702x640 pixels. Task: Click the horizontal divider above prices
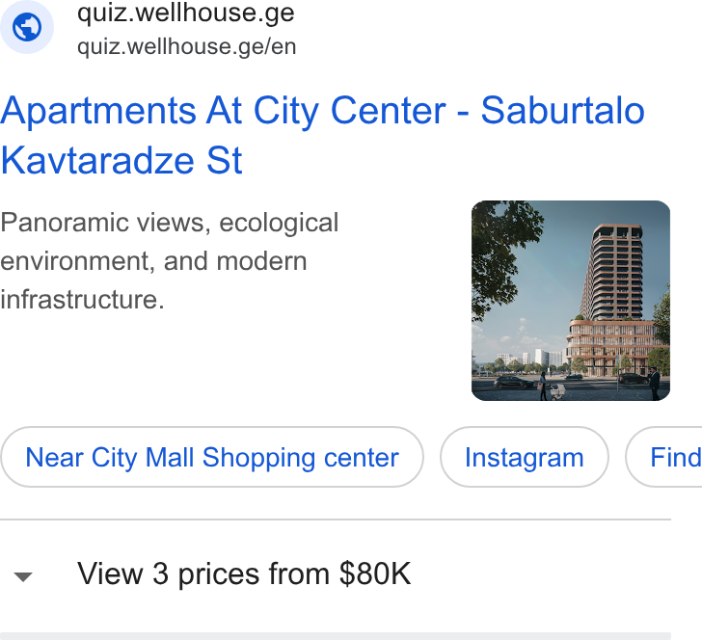[x=336, y=520]
